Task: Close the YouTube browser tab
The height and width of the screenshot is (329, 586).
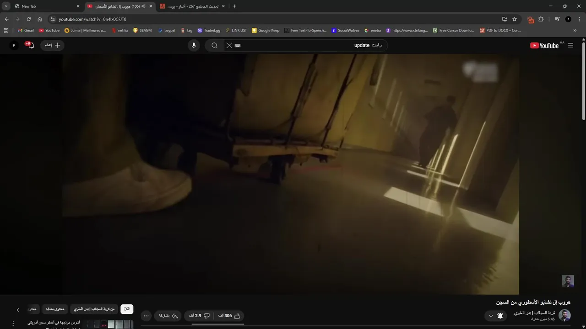Action: [151, 6]
